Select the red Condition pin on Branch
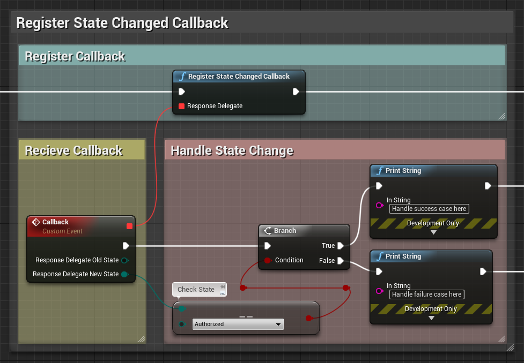524x363 pixels. coord(267,261)
